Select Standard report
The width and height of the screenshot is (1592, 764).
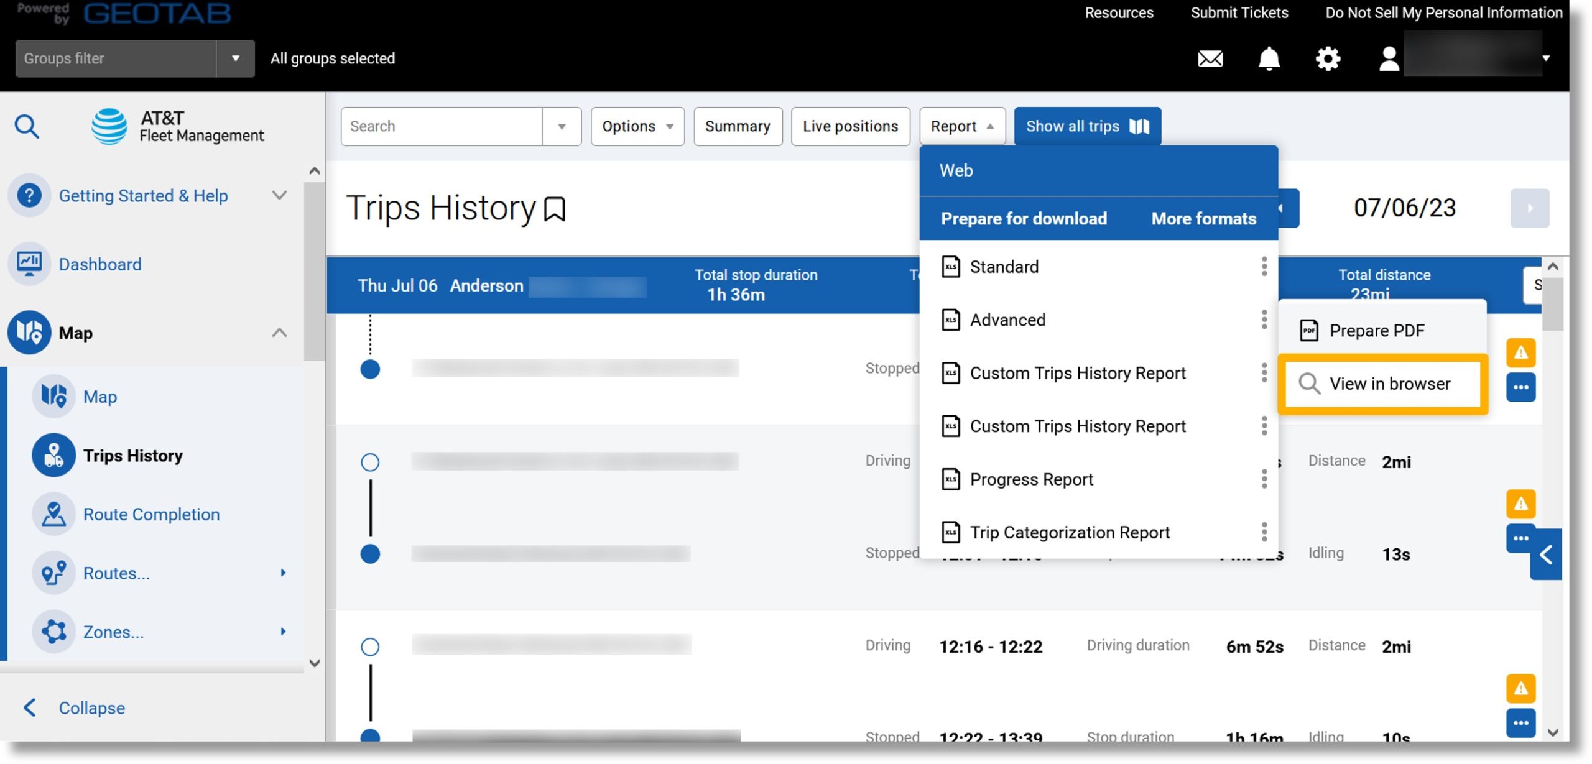click(x=1004, y=267)
